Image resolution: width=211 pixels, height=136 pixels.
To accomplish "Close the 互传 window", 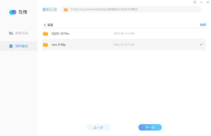I will (208, 2).
